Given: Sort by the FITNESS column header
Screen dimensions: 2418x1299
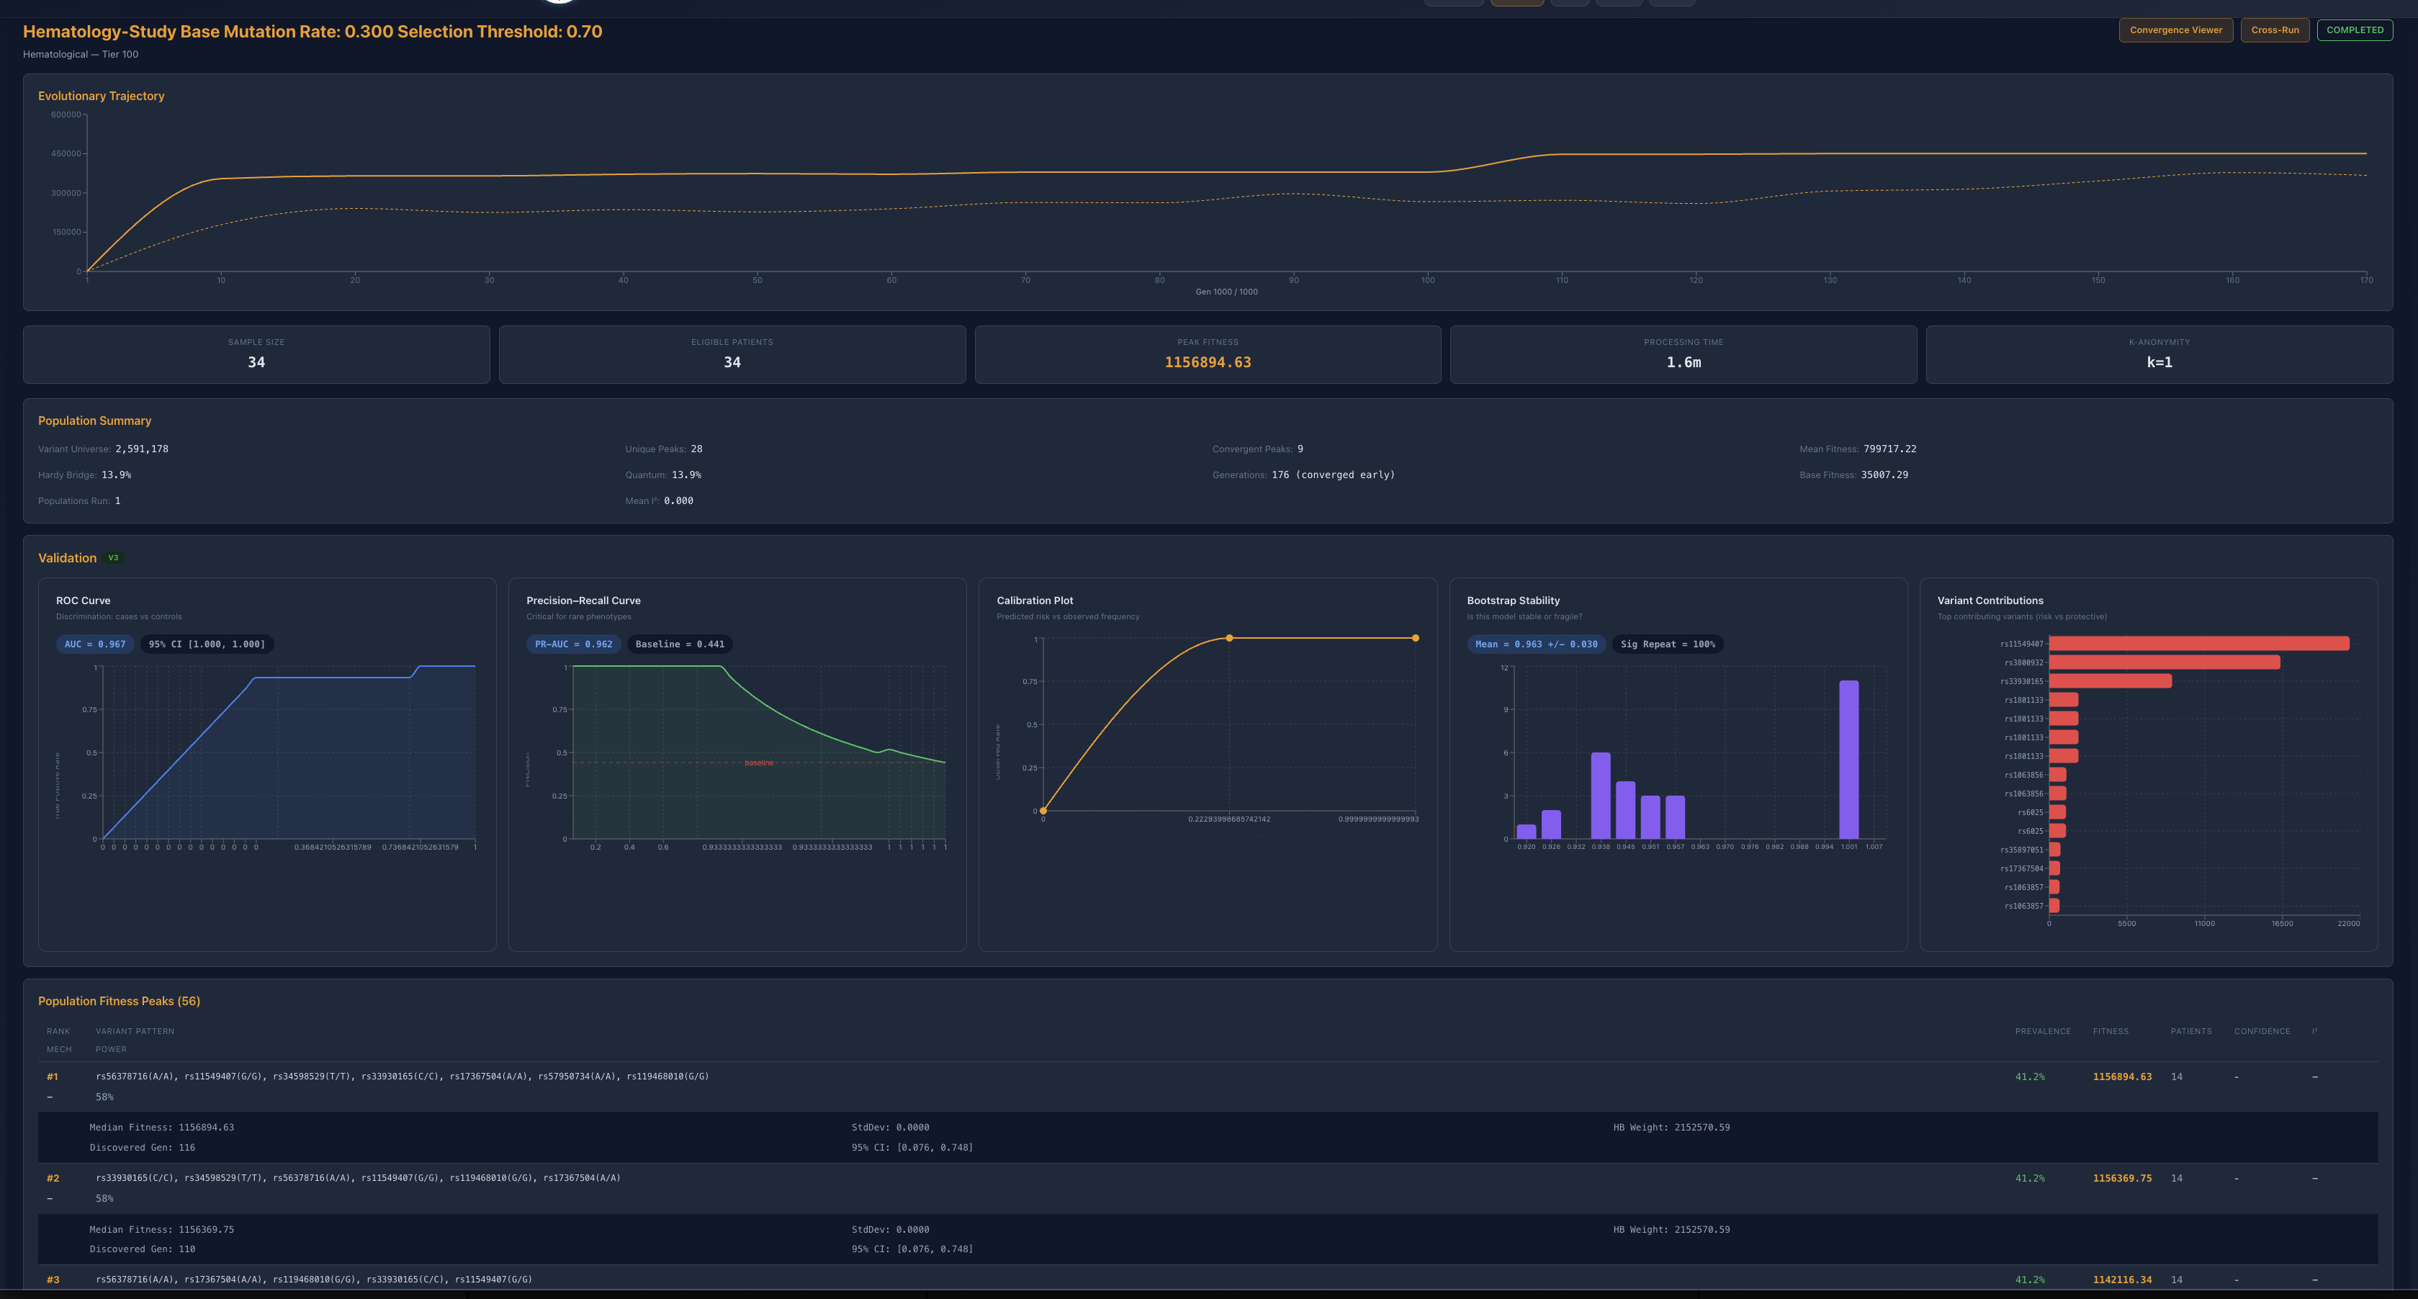Looking at the screenshot, I should tap(2110, 1032).
